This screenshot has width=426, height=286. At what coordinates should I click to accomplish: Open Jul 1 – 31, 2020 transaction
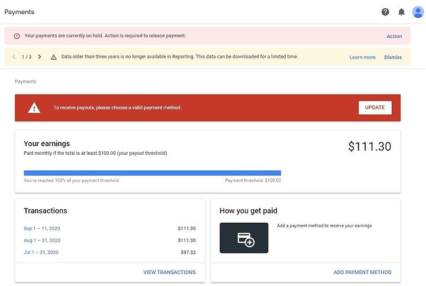(41, 252)
